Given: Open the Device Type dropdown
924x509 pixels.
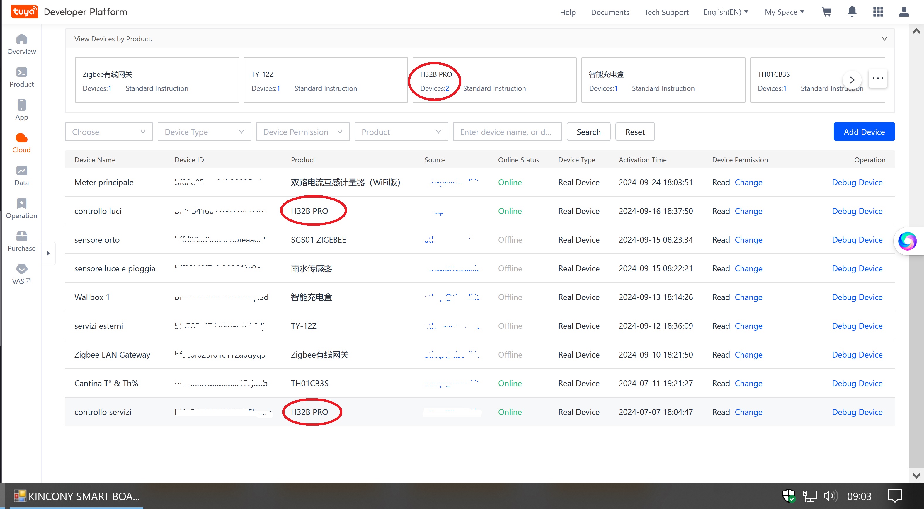Looking at the screenshot, I should [204, 132].
